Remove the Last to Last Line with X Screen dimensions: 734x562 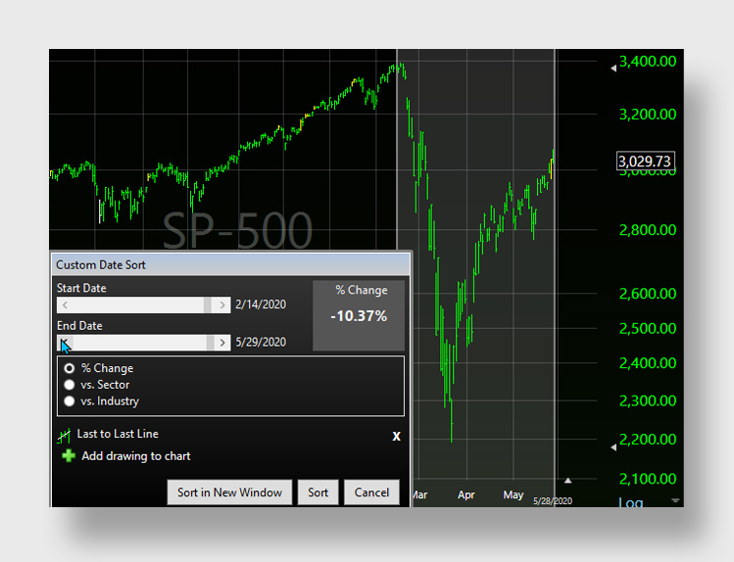click(x=396, y=436)
